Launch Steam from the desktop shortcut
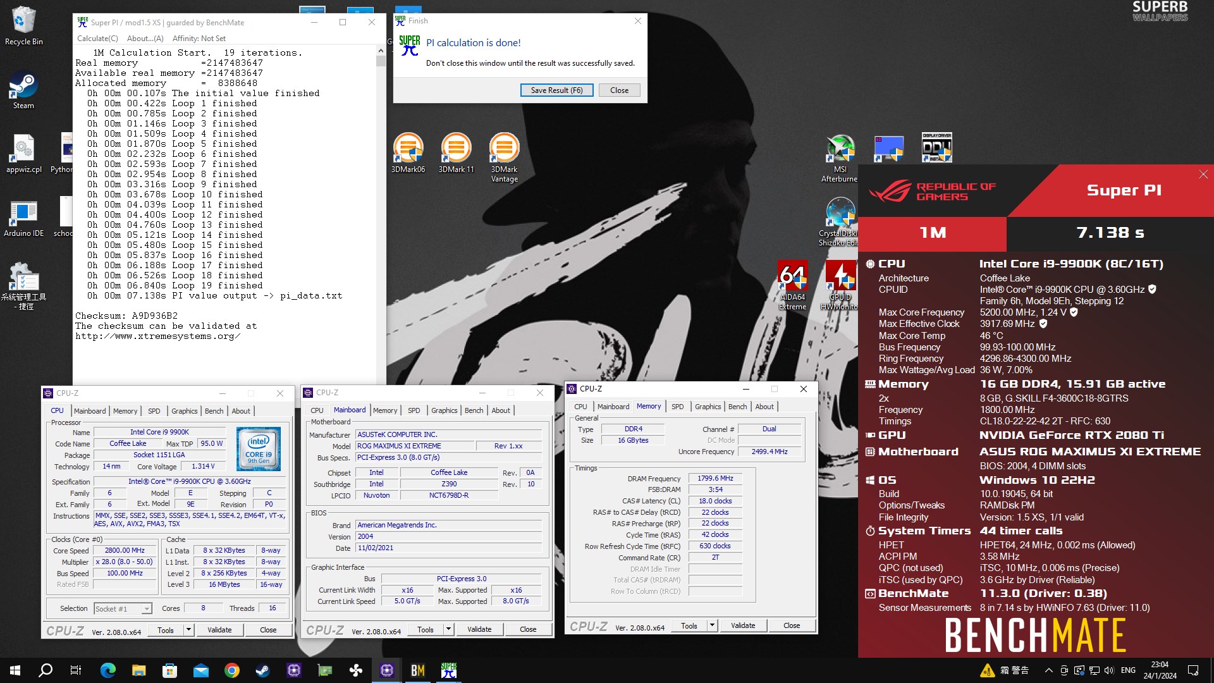The width and height of the screenshot is (1214, 683). coord(23,90)
